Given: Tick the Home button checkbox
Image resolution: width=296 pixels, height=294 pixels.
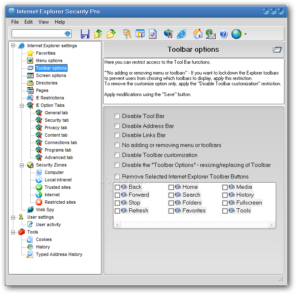Looking at the screenshot, I should pyautogui.click(x=171, y=187).
